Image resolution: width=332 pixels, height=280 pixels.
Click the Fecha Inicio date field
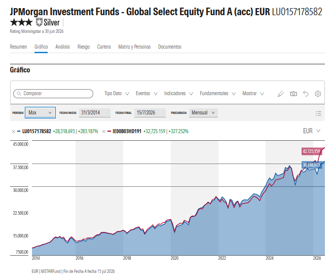(x=95, y=112)
